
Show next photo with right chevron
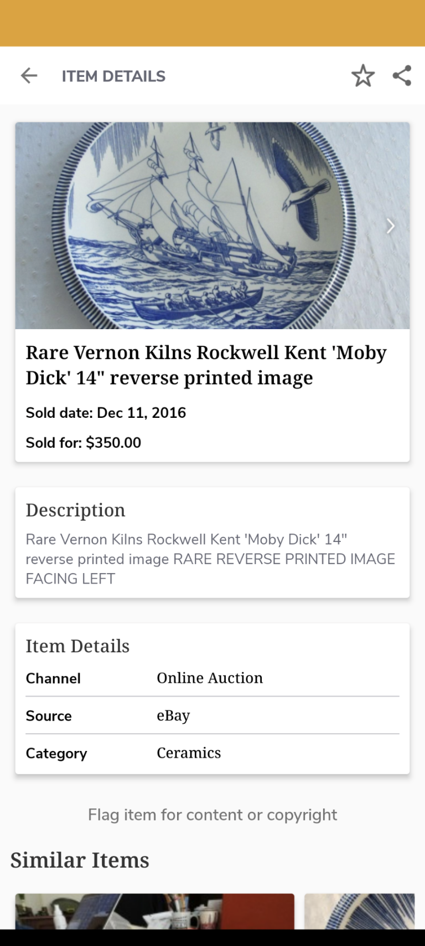[391, 226]
